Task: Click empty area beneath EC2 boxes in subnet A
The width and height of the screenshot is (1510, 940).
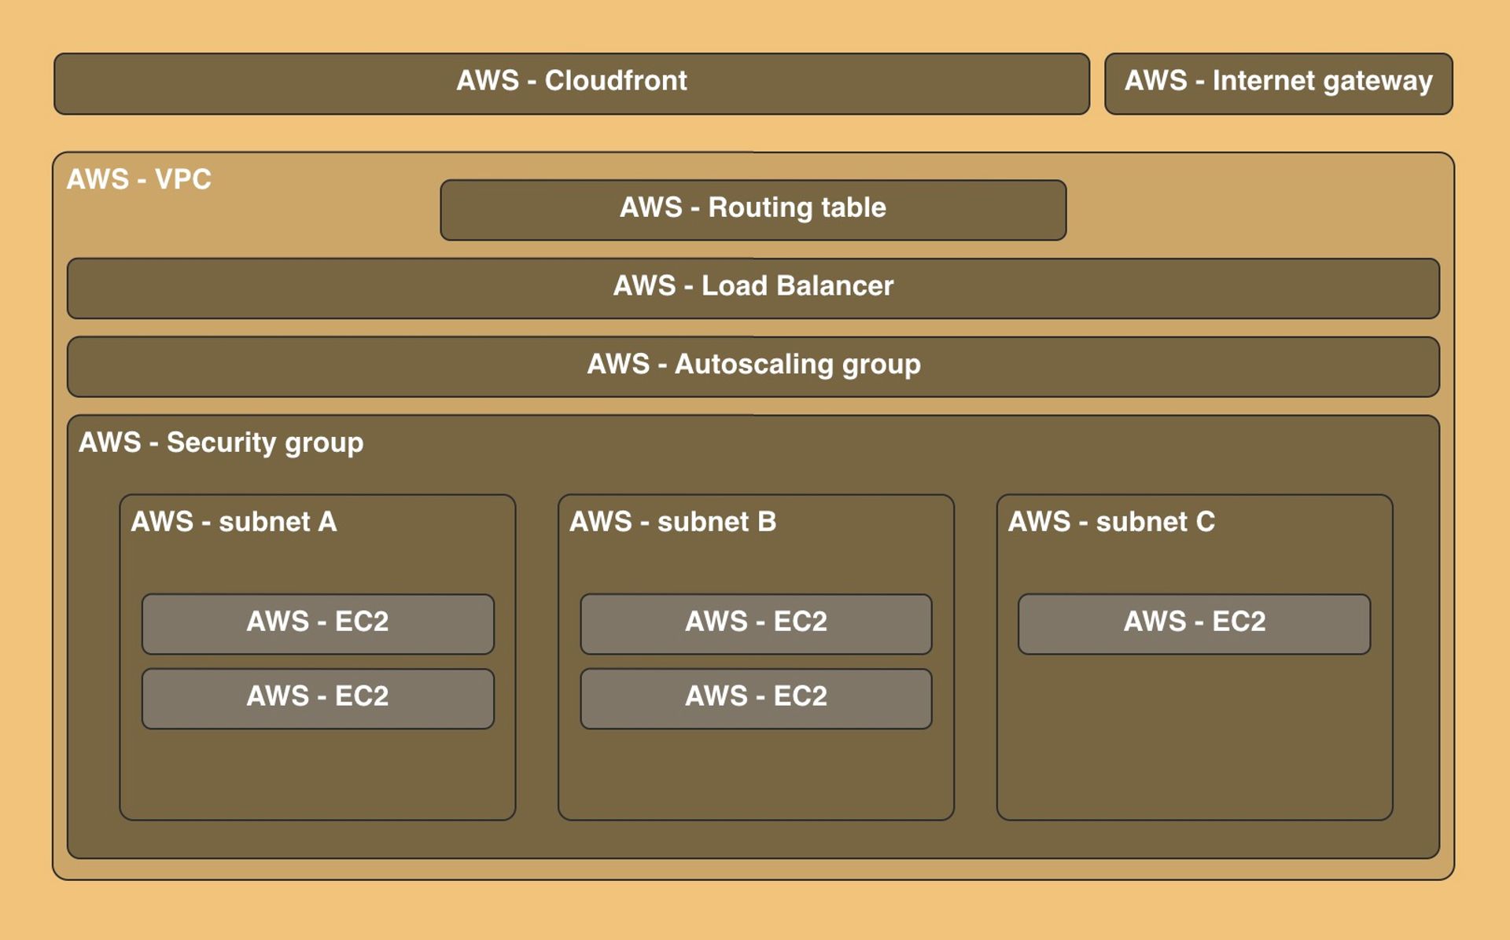Action: point(318,774)
